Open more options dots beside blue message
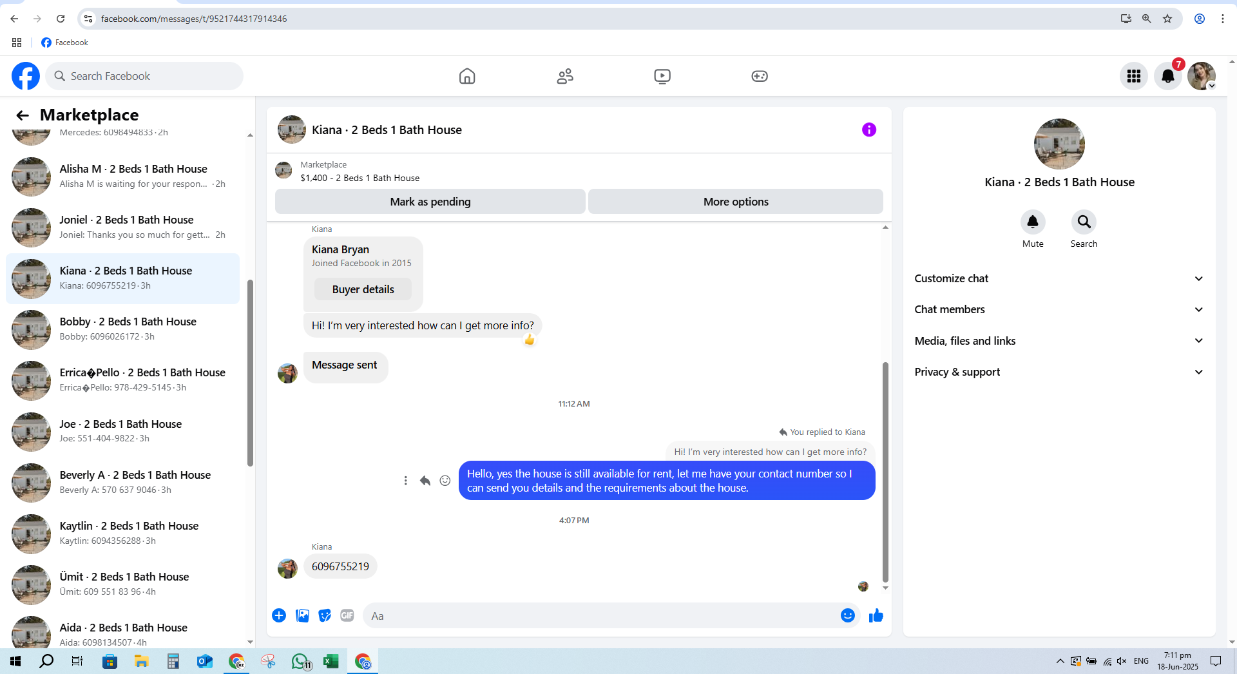The width and height of the screenshot is (1237, 674). click(405, 481)
